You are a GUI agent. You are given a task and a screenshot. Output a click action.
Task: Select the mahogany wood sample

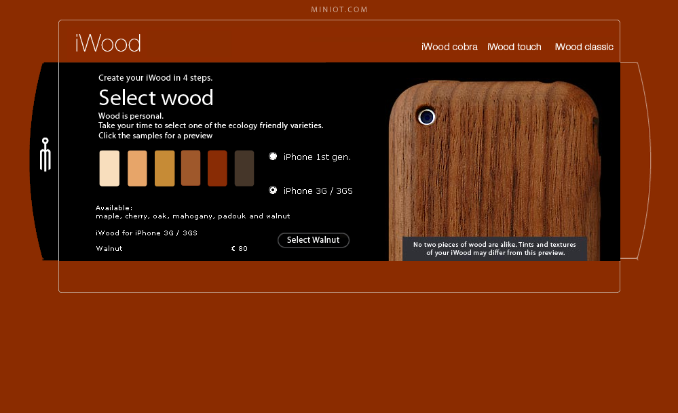pyautogui.click(x=191, y=168)
